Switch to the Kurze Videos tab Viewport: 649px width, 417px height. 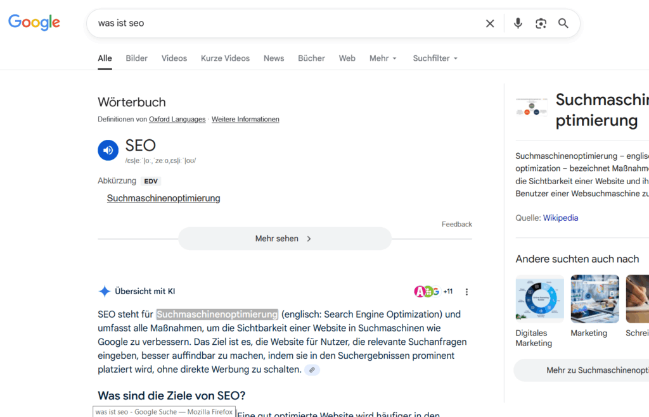pyautogui.click(x=225, y=58)
